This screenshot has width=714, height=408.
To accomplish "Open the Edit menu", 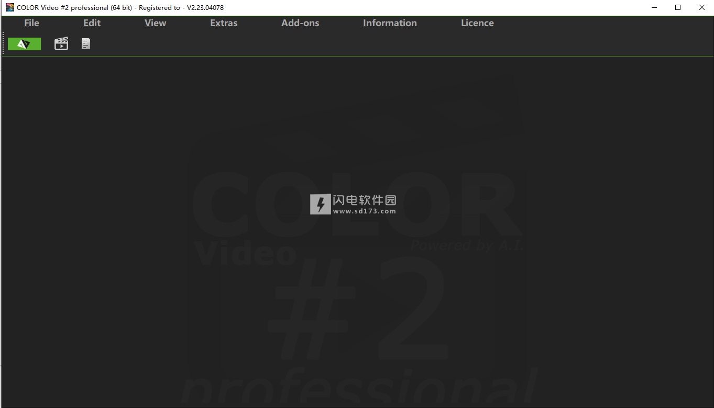I will pos(92,23).
